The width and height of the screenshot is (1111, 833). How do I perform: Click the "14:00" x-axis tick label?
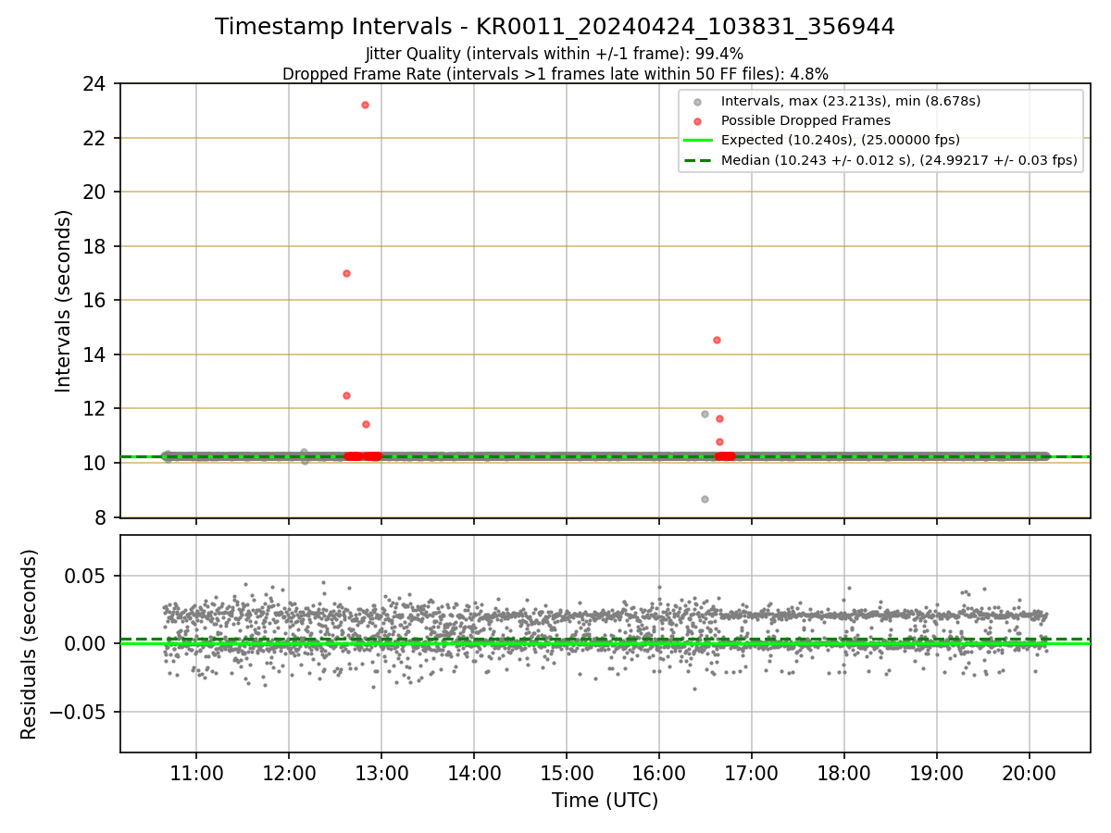474,773
